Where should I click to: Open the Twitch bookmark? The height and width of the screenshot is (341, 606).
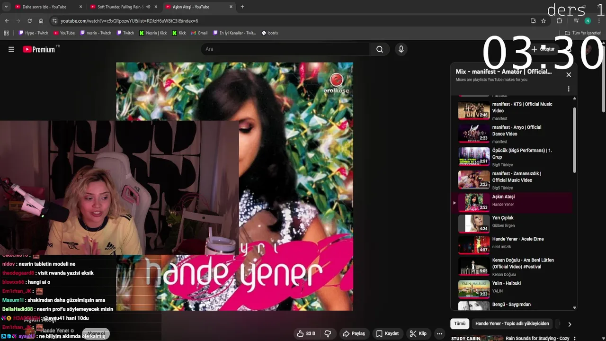(125, 33)
